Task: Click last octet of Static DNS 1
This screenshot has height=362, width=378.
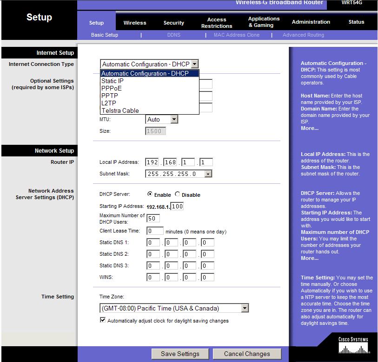Action: pyautogui.click(x=207, y=242)
